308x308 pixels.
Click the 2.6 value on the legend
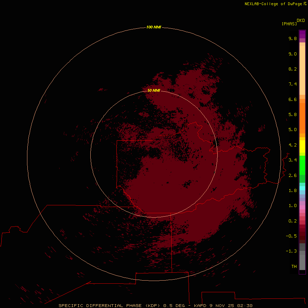point(293,176)
